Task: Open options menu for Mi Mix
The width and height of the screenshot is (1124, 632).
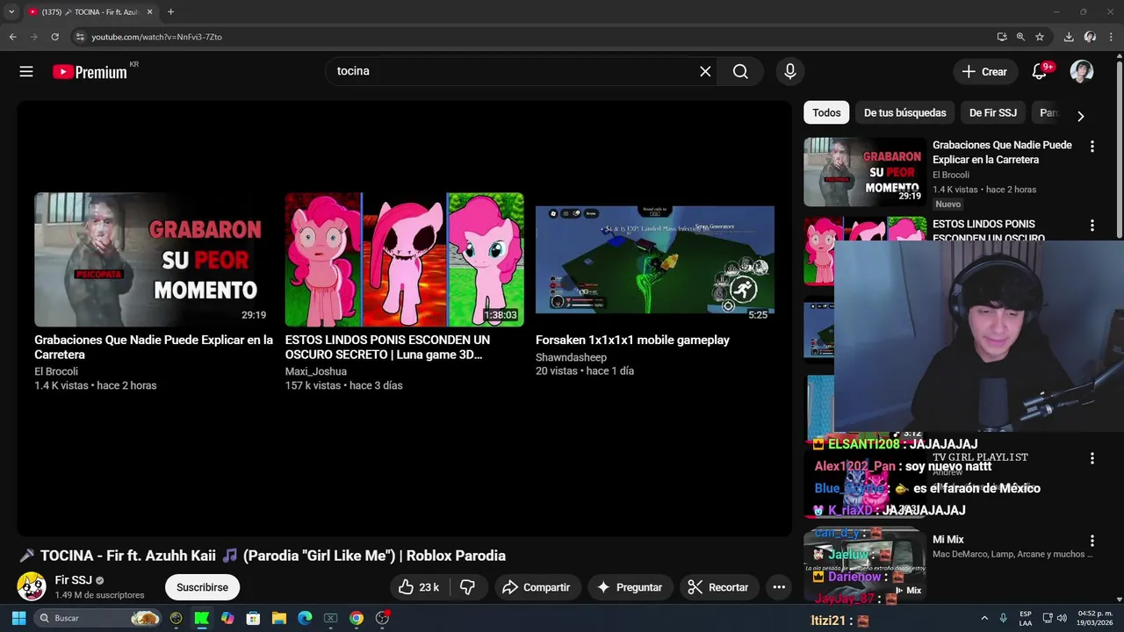Action: (x=1092, y=541)
